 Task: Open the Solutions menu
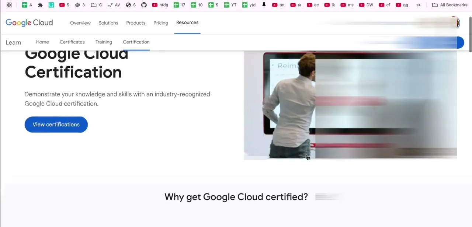tap(108, 23)
